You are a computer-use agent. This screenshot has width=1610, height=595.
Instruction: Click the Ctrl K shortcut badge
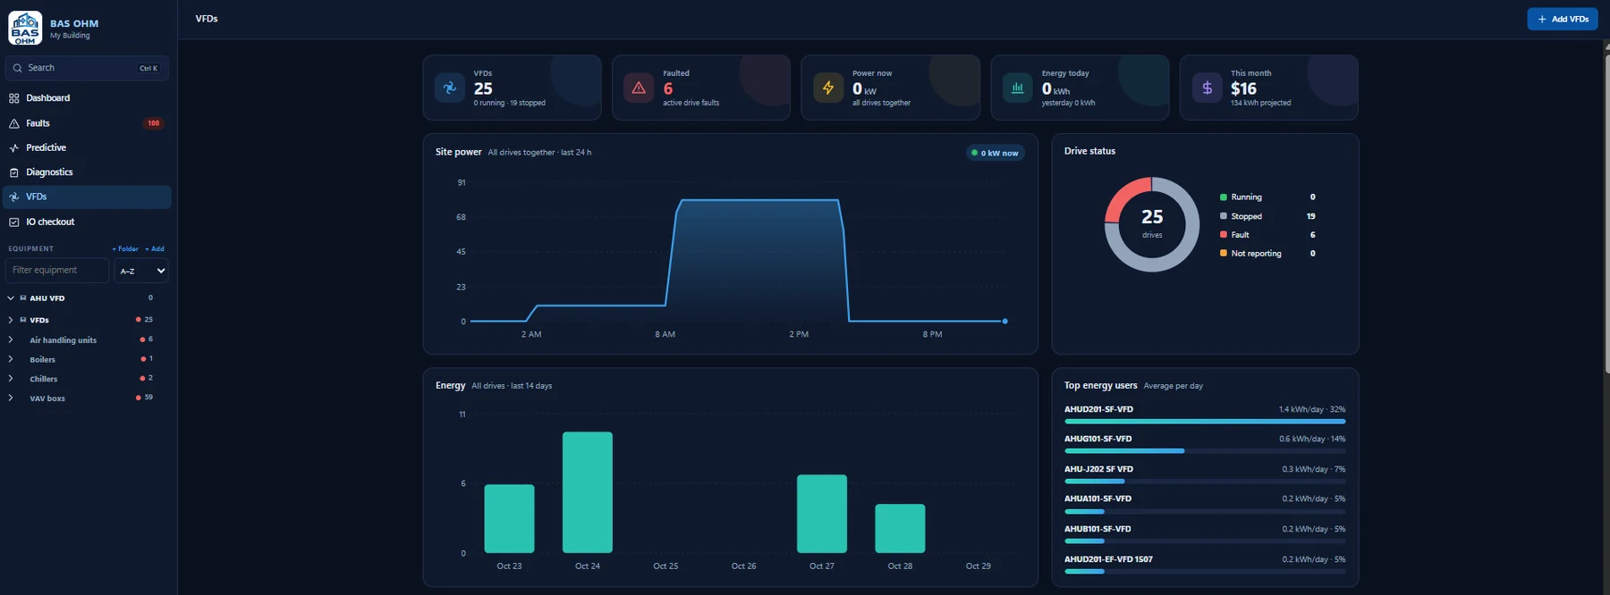click(148, 68)
